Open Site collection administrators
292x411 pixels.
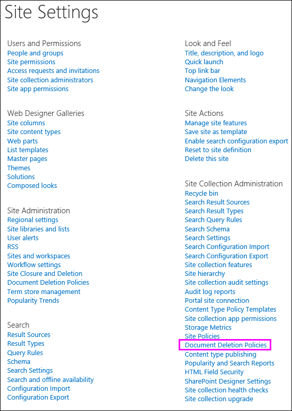(x=50, y=80)
